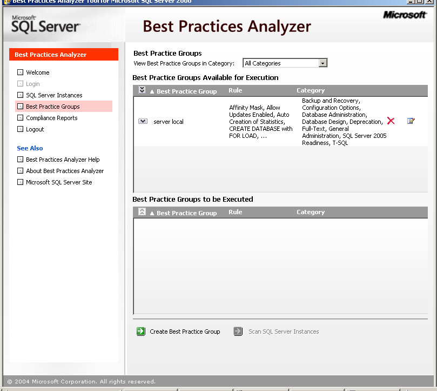Click box icon beside Best Practice Groups
437x391 pixels.
coord(20,107)
